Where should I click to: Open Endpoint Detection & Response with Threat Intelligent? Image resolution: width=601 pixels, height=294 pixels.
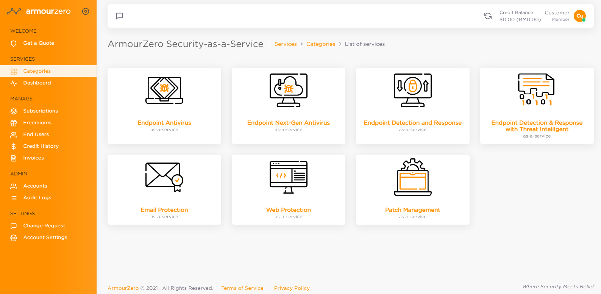(537, 126)
